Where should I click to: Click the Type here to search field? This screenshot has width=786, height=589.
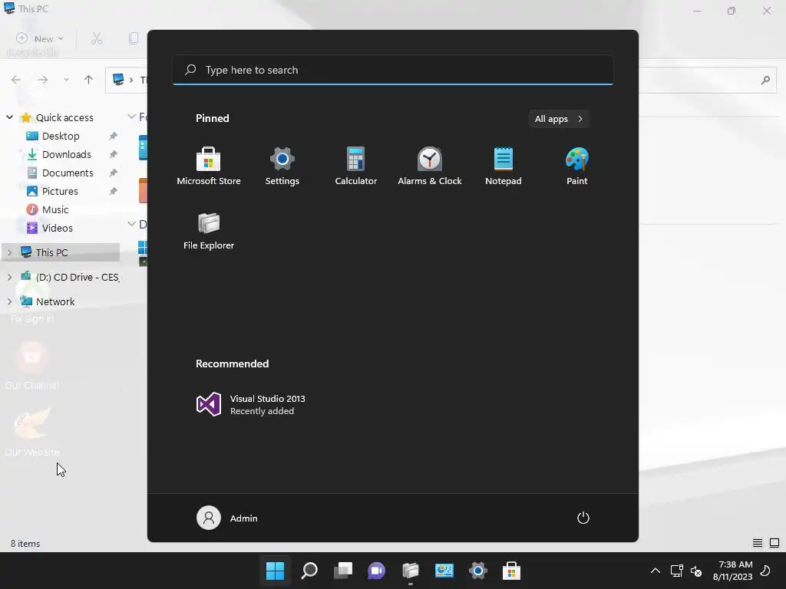tap(393, 70)
